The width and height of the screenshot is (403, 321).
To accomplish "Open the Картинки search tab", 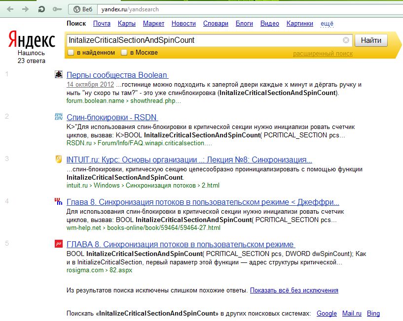I will [x=299, y=24].
